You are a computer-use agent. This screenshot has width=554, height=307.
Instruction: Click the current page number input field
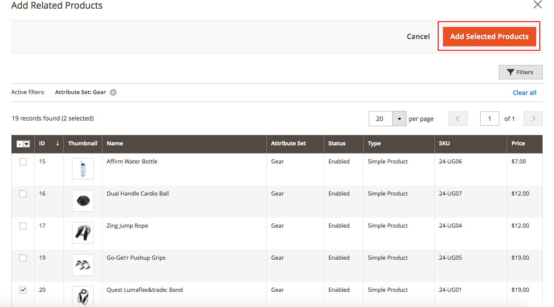(x=489, y=118)
